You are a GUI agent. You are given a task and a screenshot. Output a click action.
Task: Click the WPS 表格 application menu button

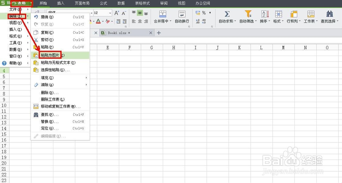16,3
